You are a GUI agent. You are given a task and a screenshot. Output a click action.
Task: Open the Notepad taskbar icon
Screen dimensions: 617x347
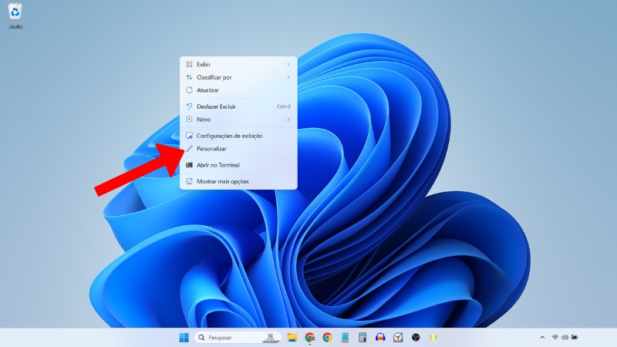(x=345, y=337)
